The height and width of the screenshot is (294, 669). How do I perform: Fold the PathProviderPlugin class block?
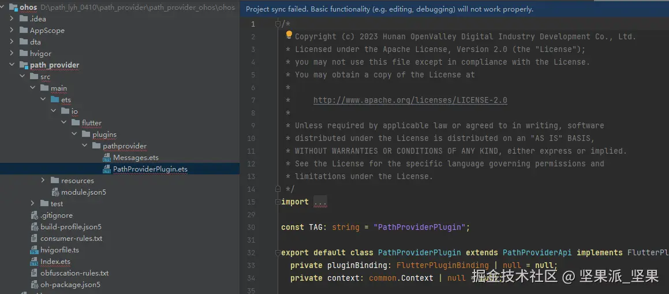pos(278,252)
